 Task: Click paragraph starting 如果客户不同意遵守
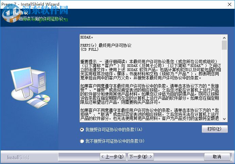(x=149, y=114)
